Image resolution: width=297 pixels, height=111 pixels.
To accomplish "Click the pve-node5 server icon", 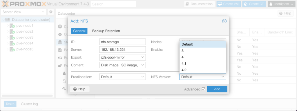I will [12, 49].
